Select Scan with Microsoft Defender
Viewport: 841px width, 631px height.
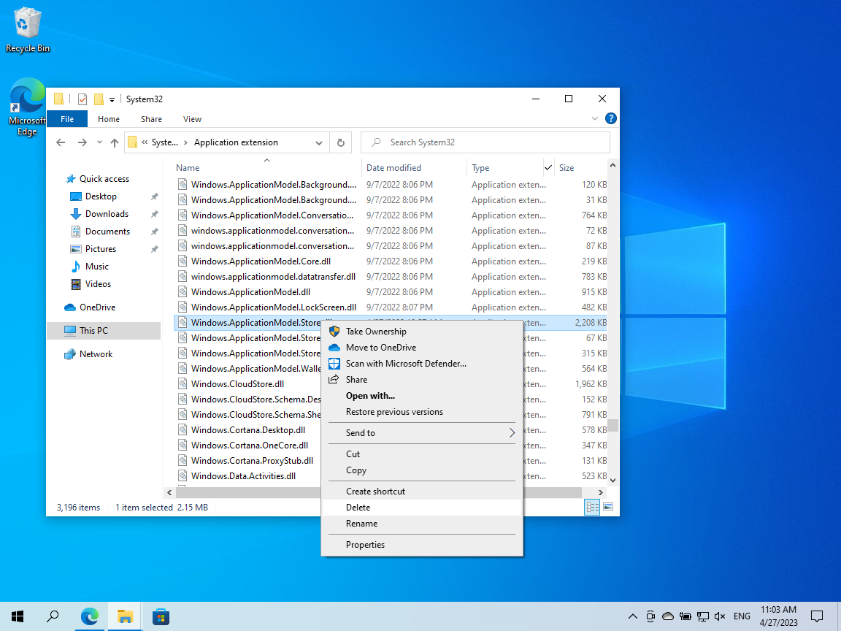(421, 364)
